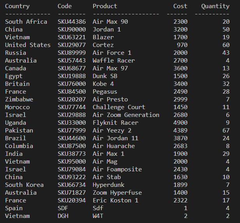Click the Zimbabwe country cell
Screen dimensions: 240x223
(x=19, y=99)
